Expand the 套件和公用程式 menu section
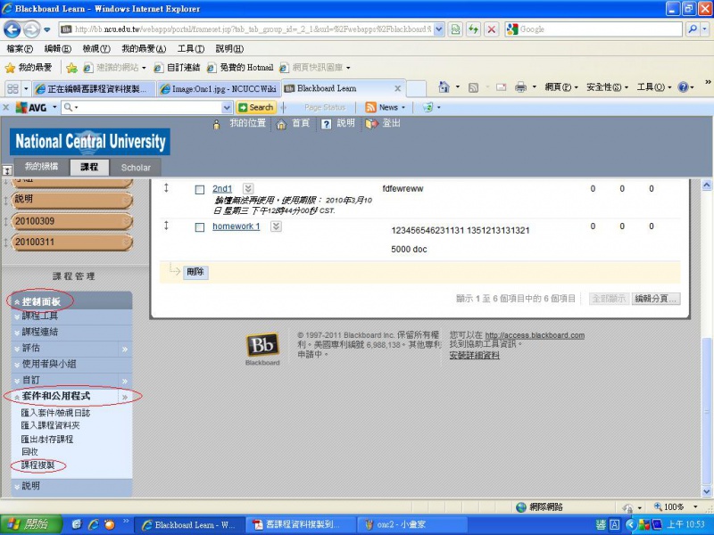The height and width of the screenshot is (535, 714). pos(126,396)
